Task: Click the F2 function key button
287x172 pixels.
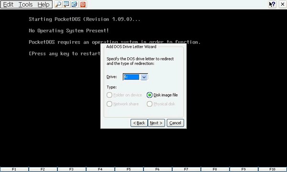Action: (43, 170)
